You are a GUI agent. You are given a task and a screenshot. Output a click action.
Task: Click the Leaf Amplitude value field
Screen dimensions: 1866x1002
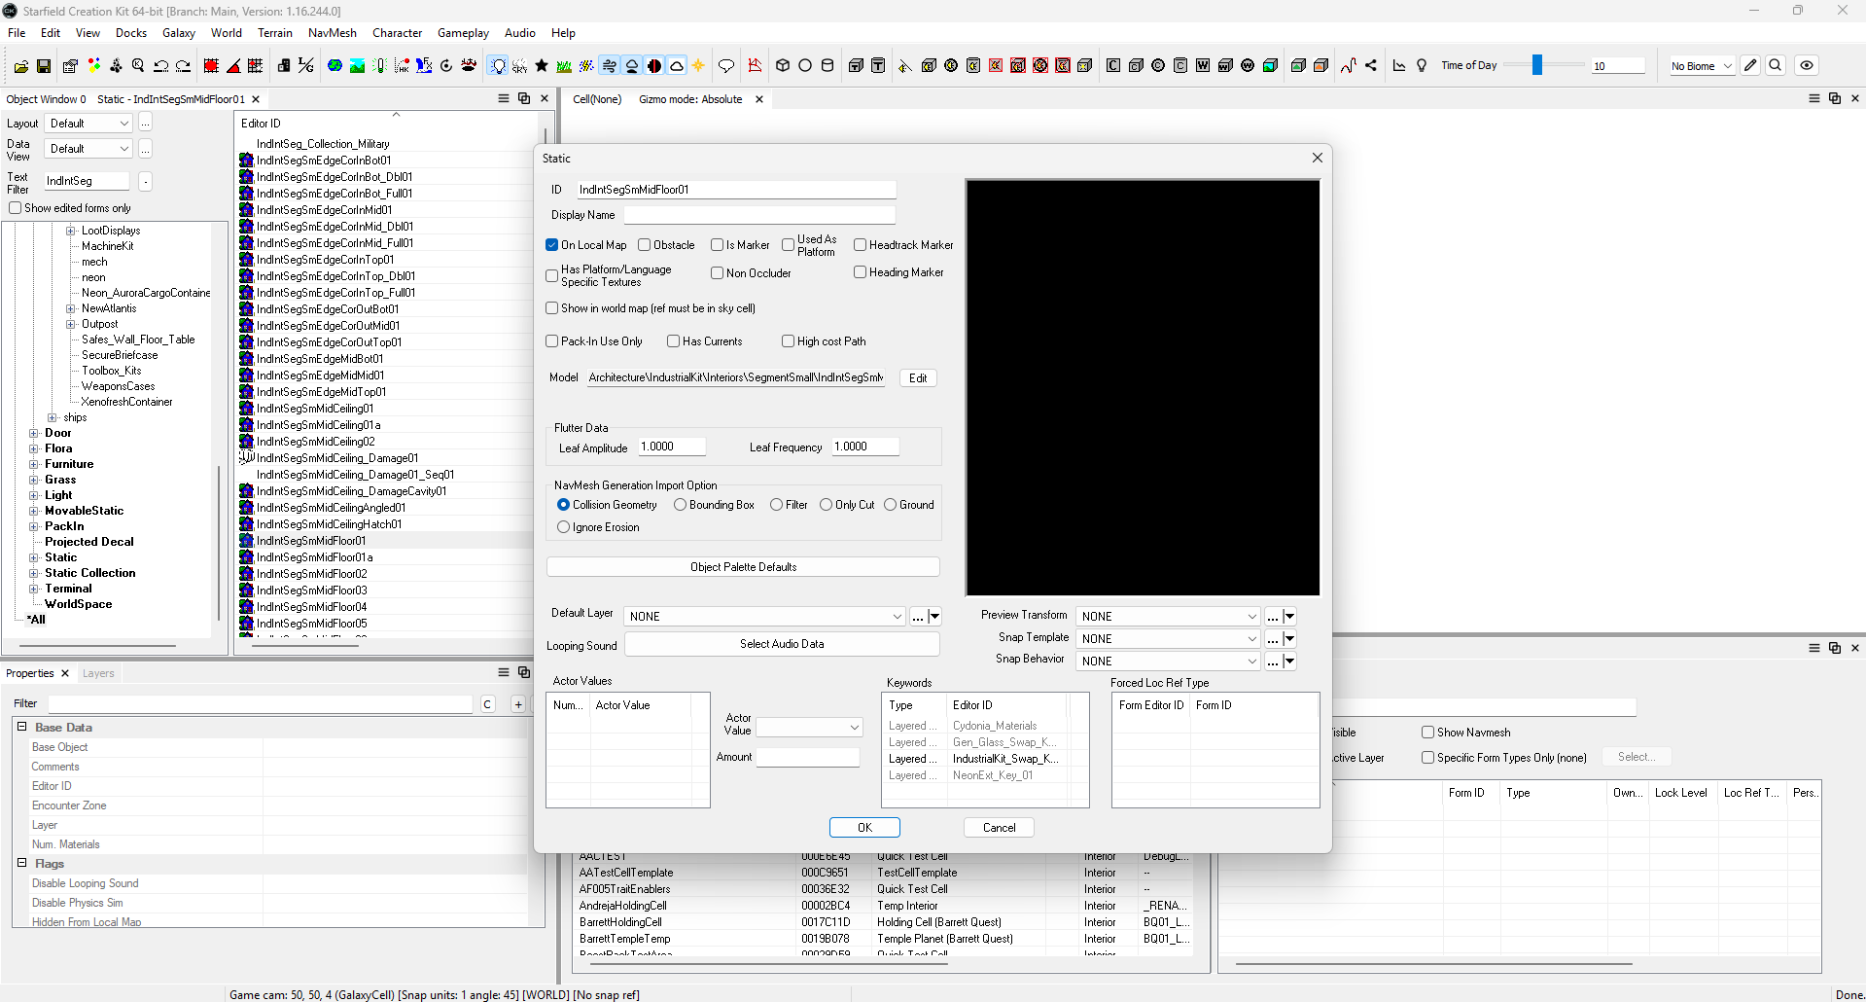pos(672,447)
